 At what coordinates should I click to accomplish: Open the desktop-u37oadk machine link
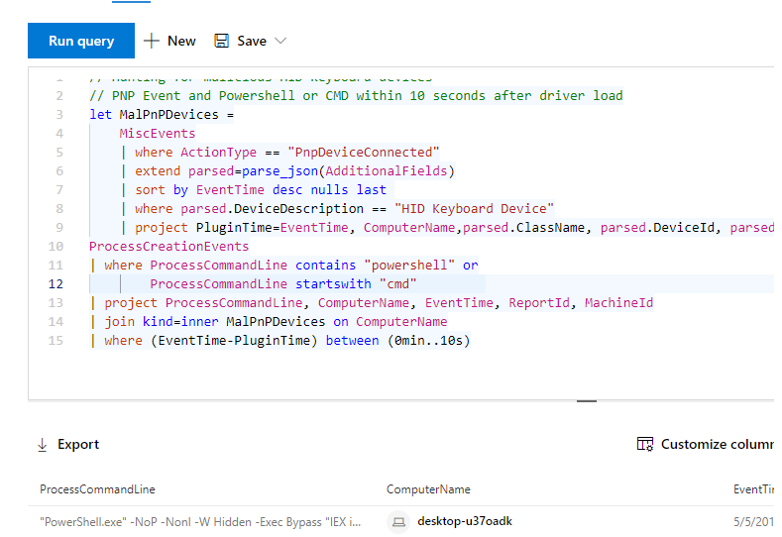(464, 521)
